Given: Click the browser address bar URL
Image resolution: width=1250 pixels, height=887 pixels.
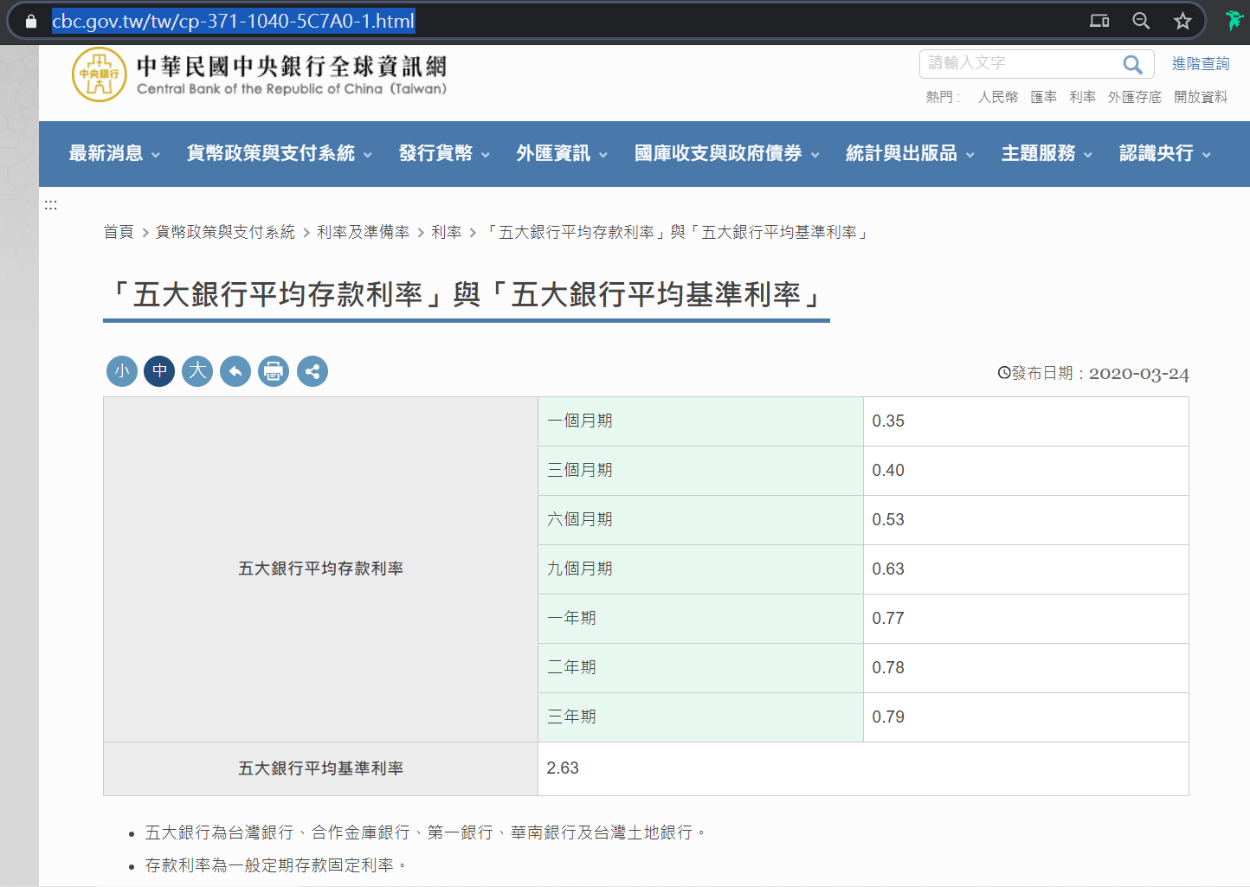Looking at the screenshot, I should pos(233,21).
